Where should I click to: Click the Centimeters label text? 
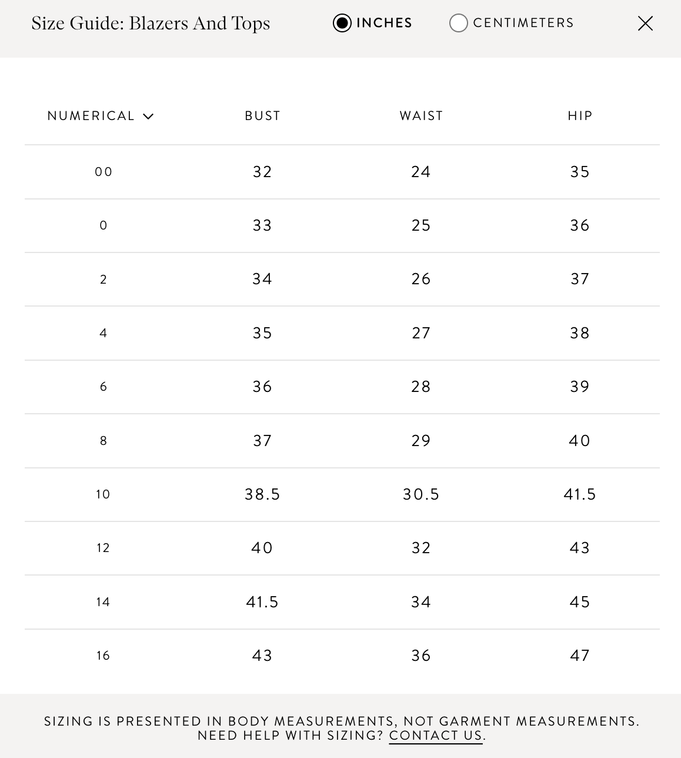click(x=523, y=23)
